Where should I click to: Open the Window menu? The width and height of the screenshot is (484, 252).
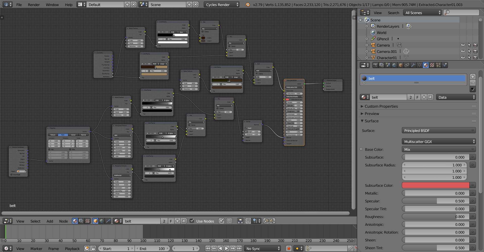pos(52,5)
